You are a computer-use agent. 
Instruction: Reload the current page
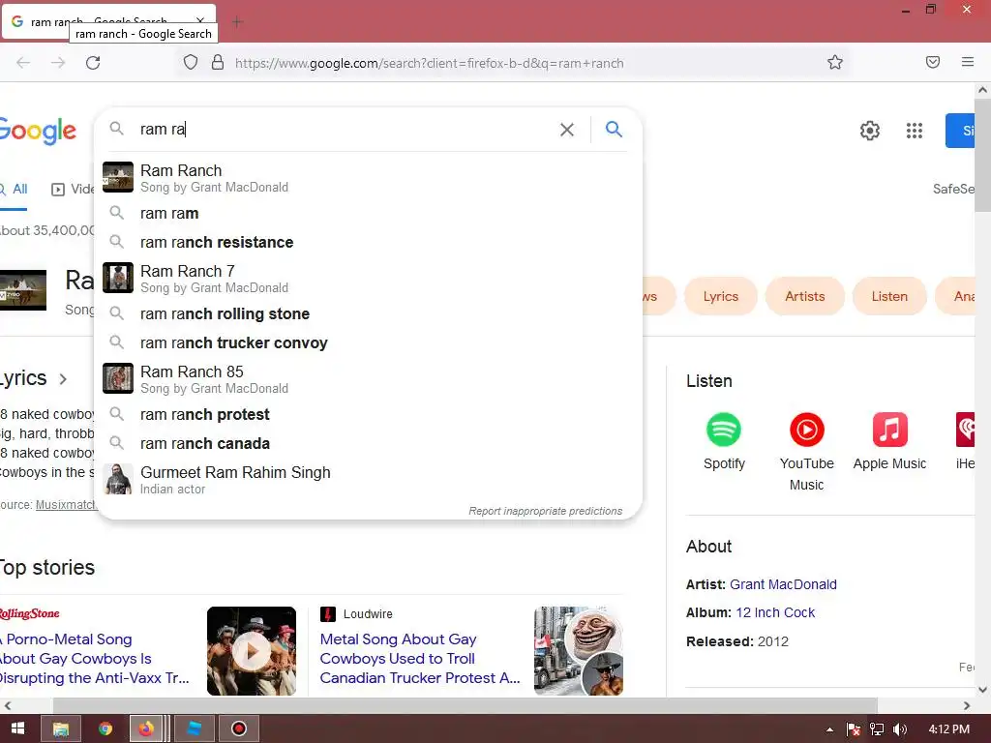click(93, 63)
